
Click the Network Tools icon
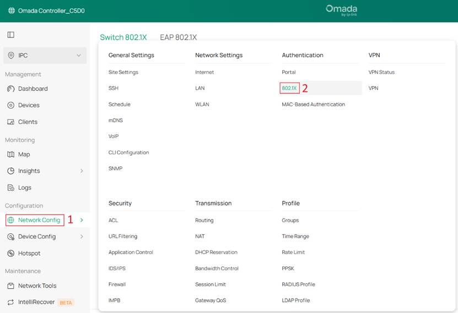coord(10,285)
